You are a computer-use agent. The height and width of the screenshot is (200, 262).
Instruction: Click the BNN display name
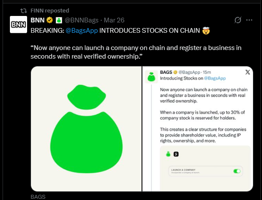coord(38,20)
